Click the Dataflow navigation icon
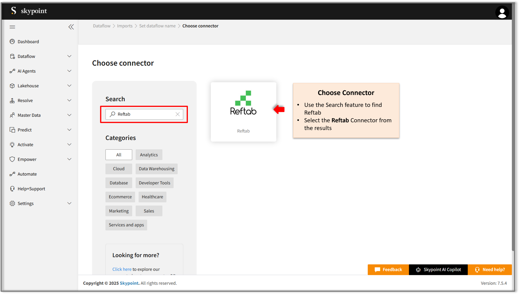 (x=12, y=56)
